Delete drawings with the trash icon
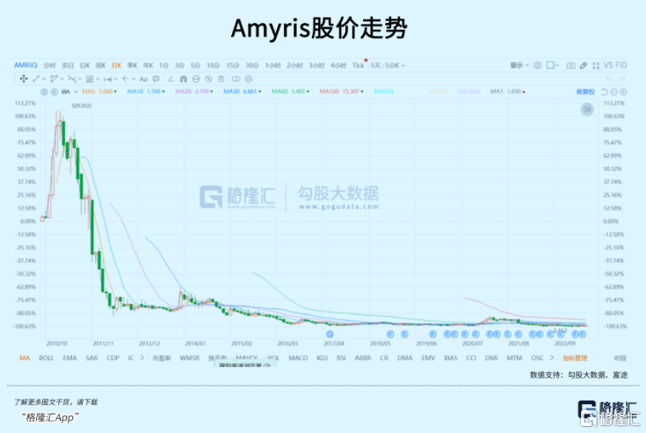 [221, 79]
